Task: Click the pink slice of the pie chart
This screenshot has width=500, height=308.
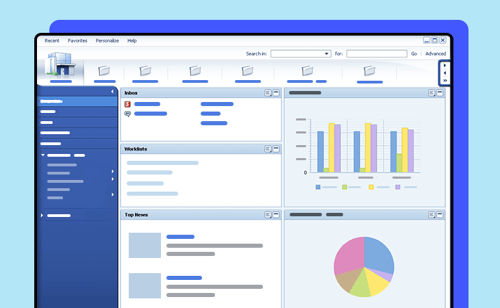Action: (x=349, y=255)
